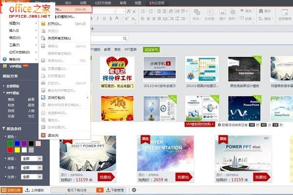Click the Text Box (文本框) icon in ribbon
The height and width of the screenshot is (195, 293).
coord(210,12)
